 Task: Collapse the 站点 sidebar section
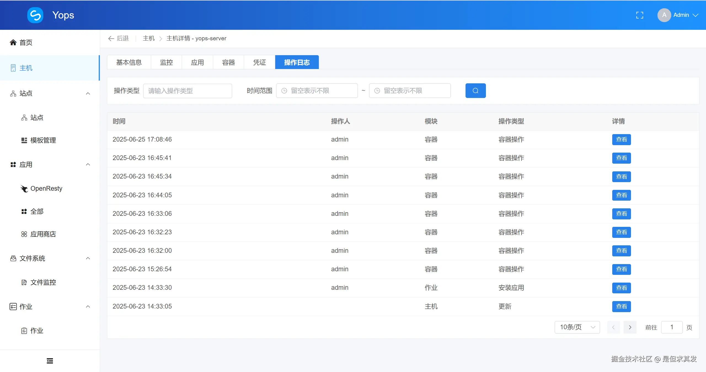click(x=88, y=94)
